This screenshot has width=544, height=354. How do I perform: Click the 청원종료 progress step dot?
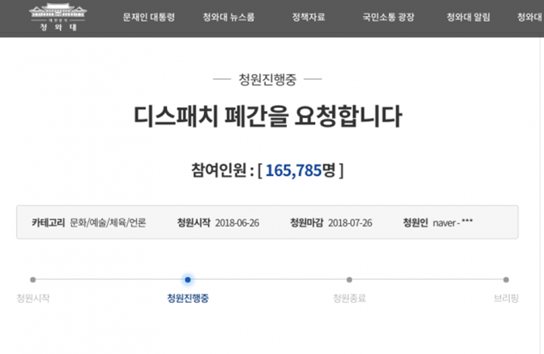tap(349, 279)
